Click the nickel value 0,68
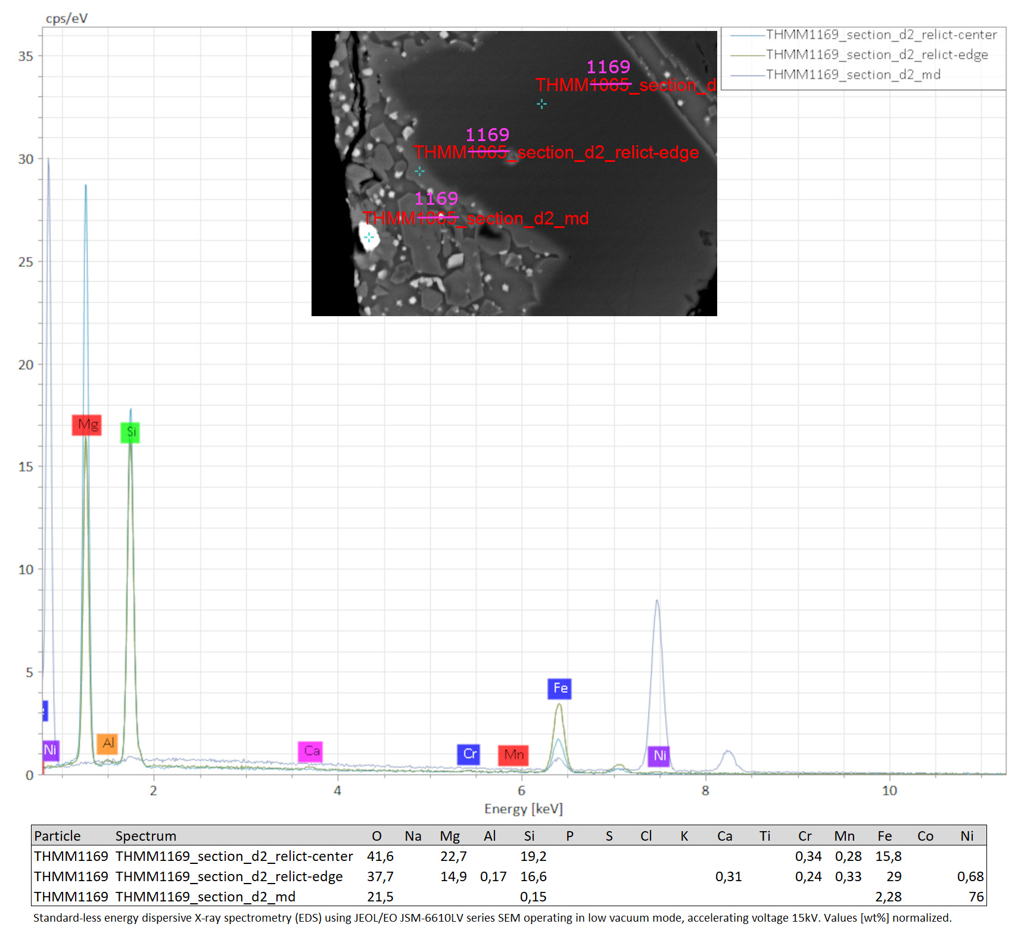 click(970, 876)
